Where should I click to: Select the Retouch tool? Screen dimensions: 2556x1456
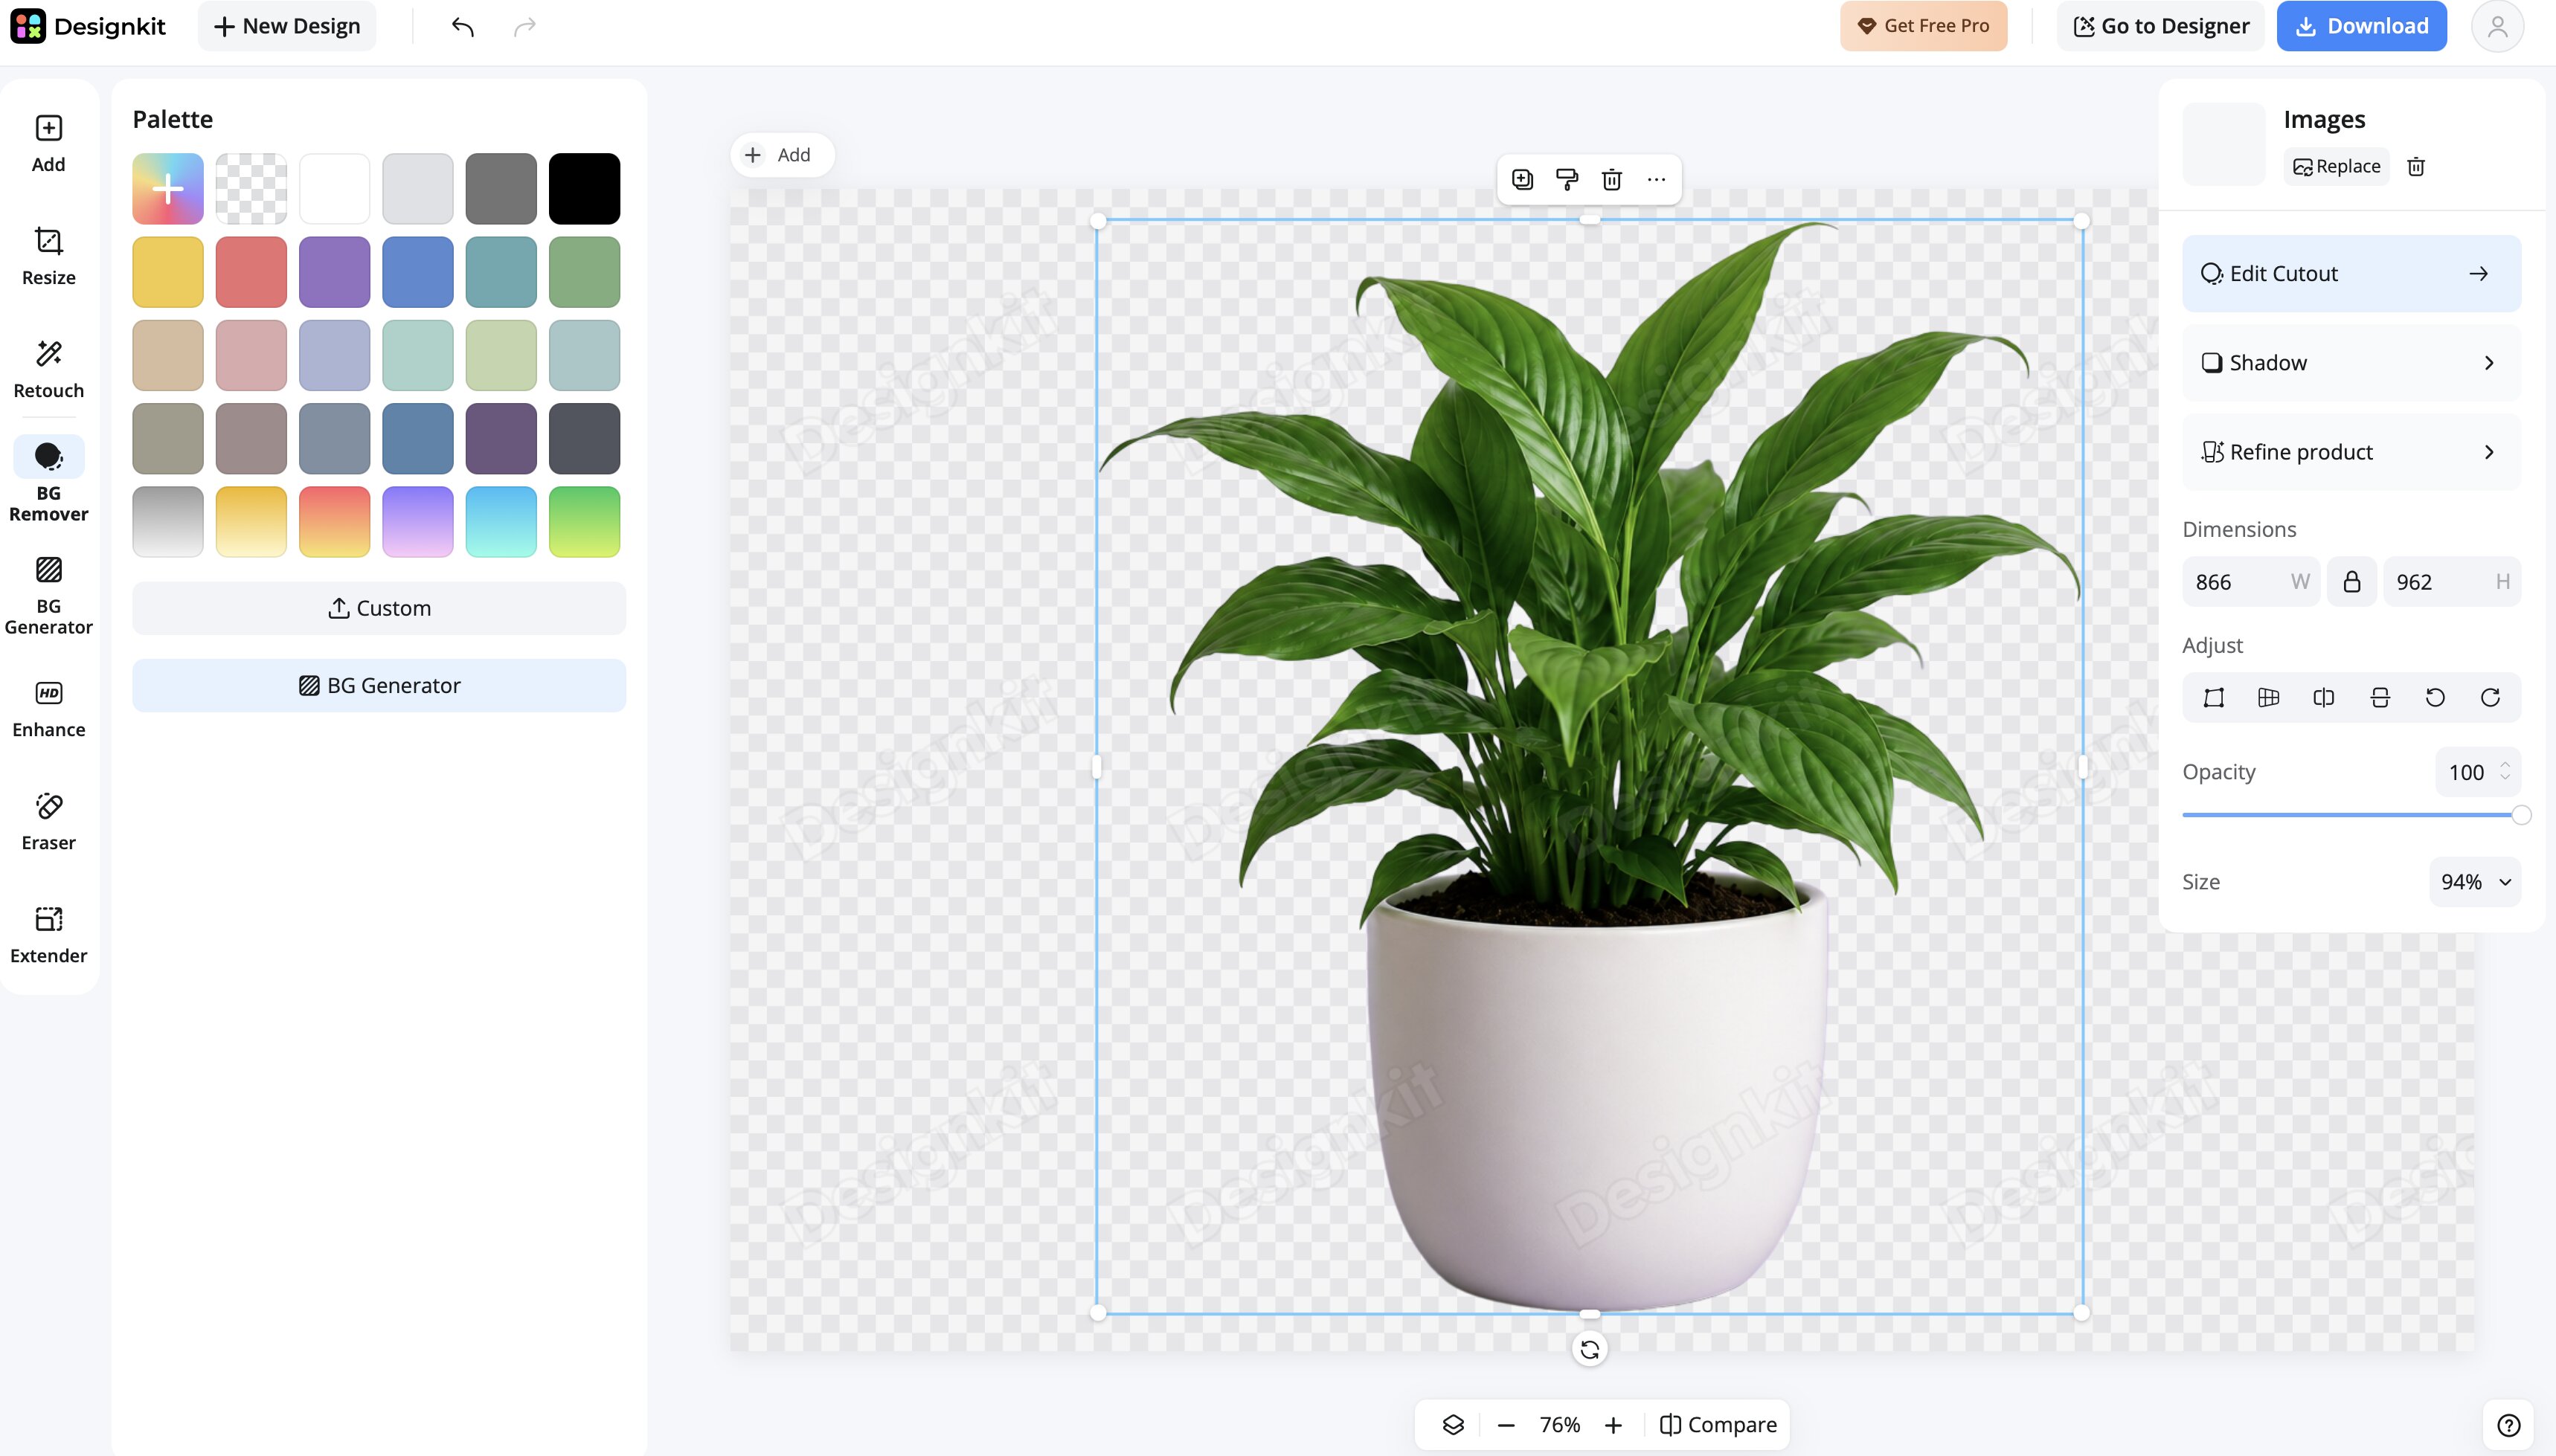(48, 370)
